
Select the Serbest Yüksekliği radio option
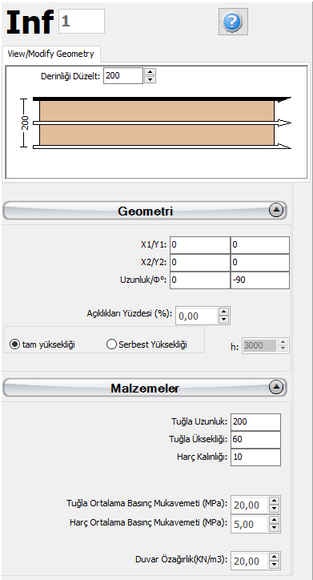coord(111,344)
